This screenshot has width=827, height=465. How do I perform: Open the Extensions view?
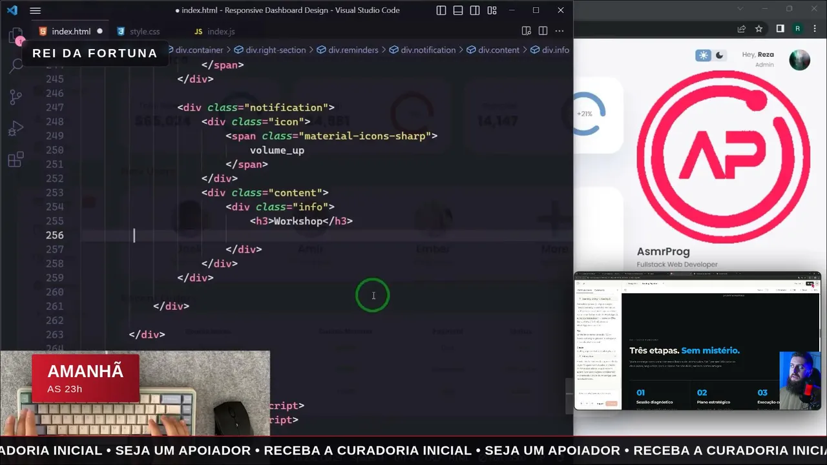pos(16,160)
